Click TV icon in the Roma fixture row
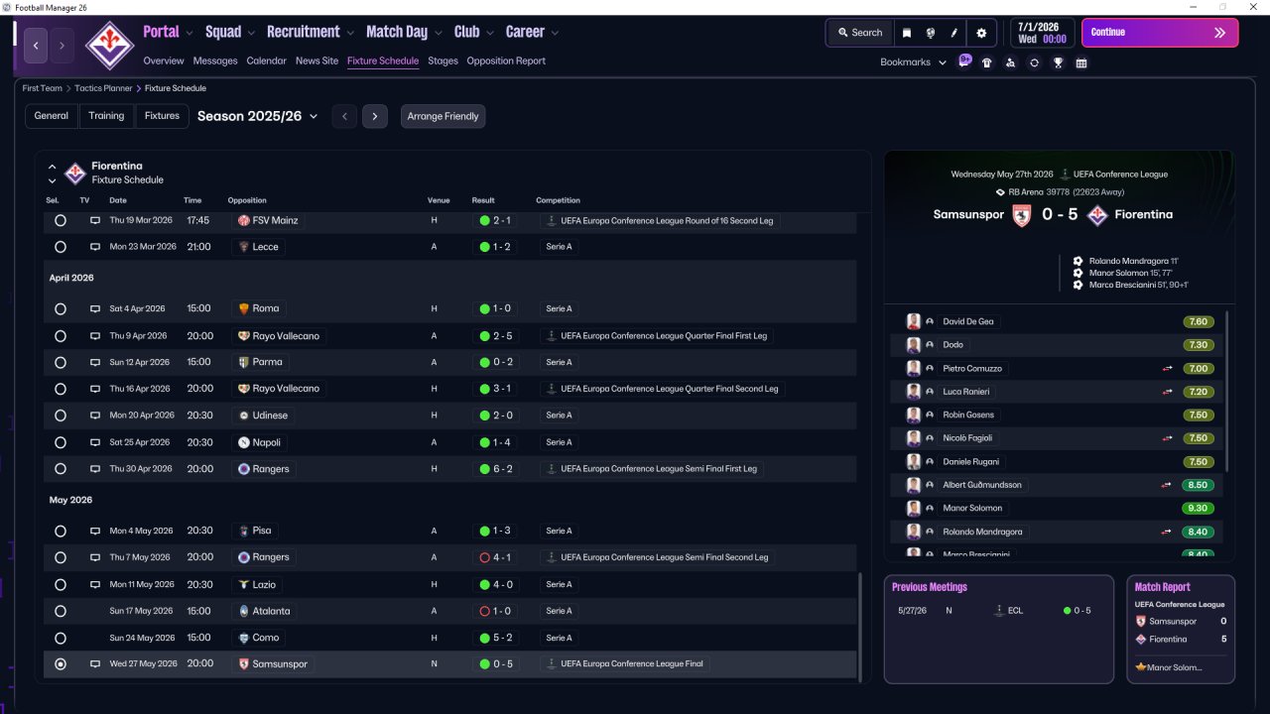1270x714 pixels. (95, 309)
